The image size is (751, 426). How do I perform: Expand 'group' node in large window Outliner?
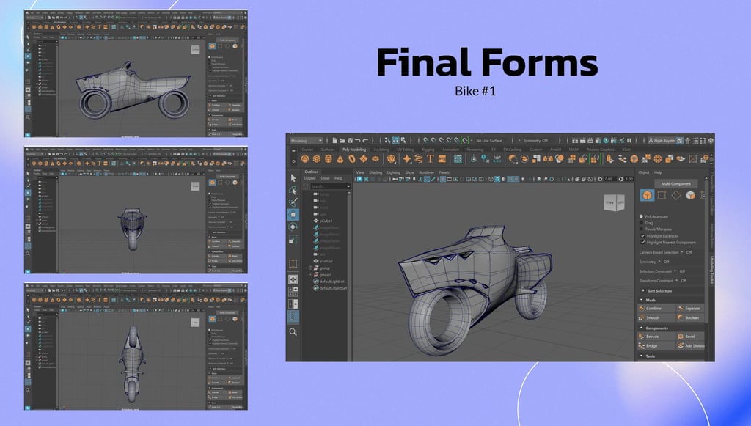310,268
